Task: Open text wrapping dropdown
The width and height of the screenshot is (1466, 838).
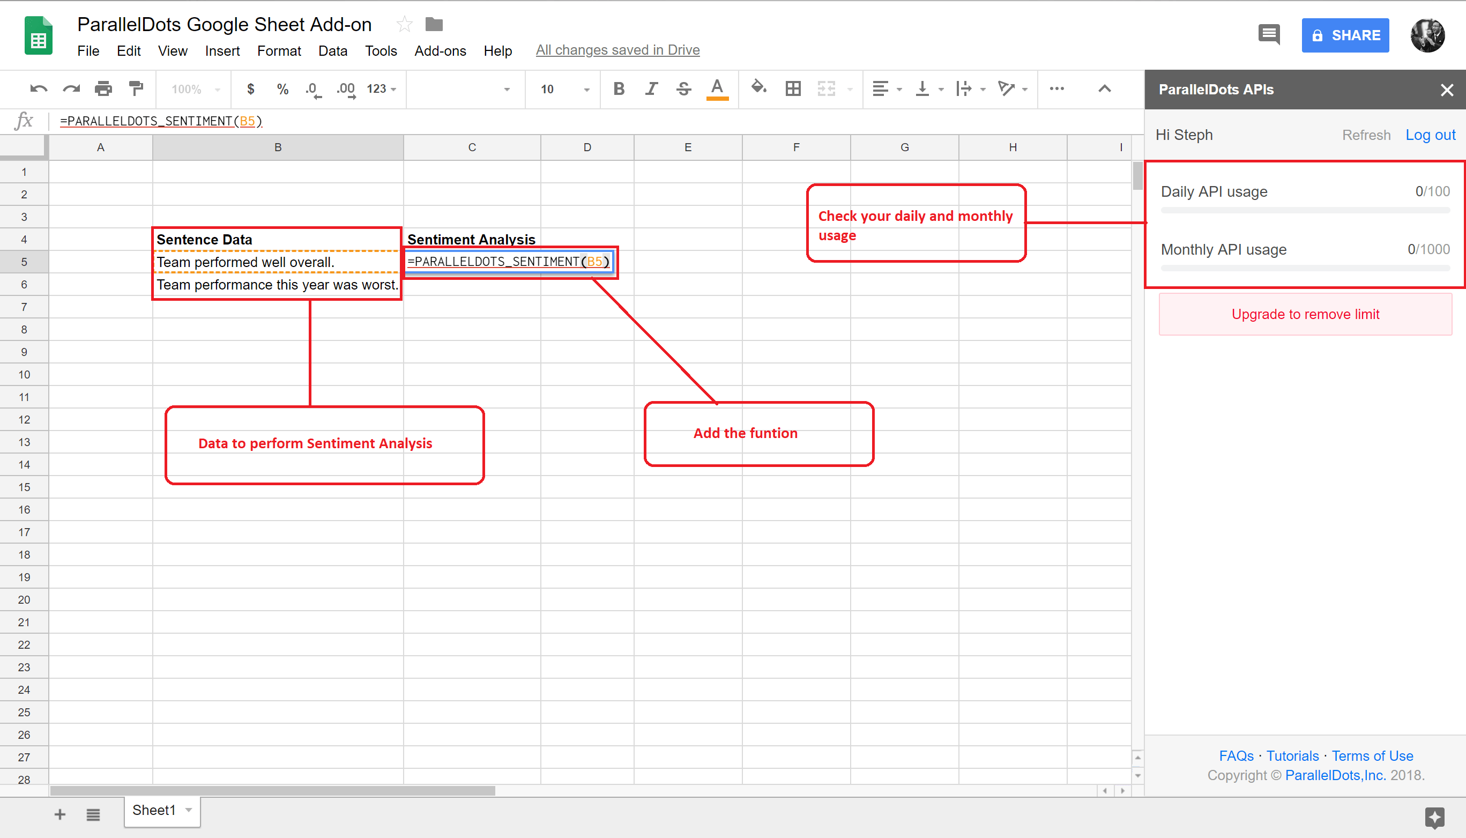Action: click(971, 88)
